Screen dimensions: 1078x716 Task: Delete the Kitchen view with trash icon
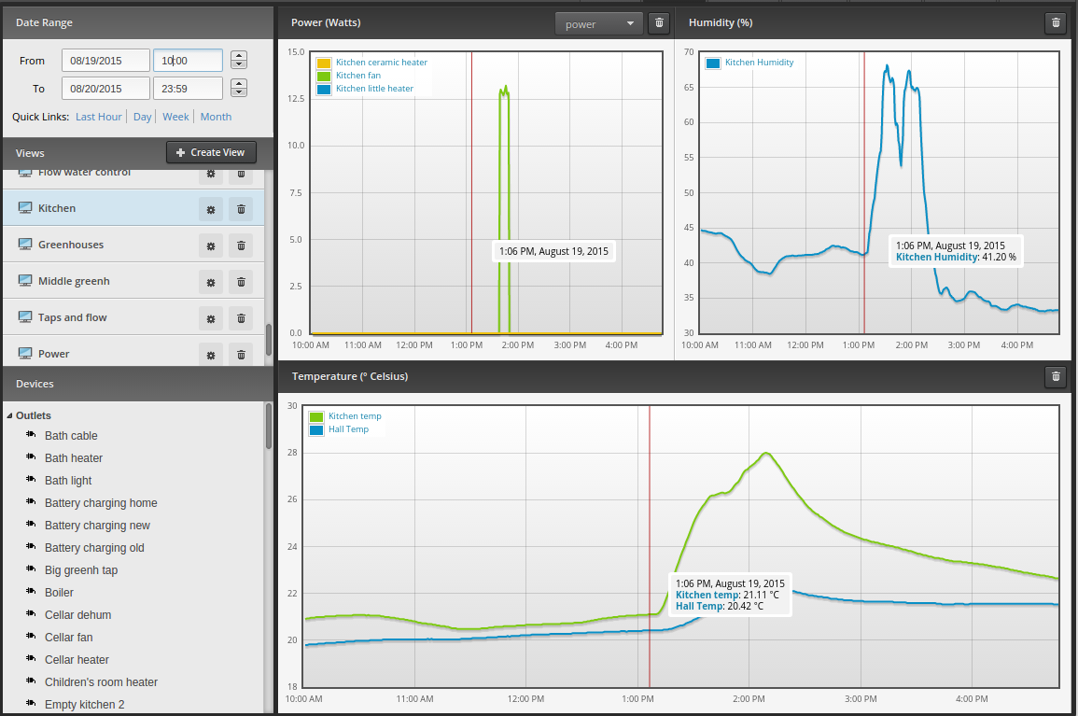(241, 209)
